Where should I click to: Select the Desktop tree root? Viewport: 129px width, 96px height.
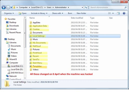pos(9,39)
